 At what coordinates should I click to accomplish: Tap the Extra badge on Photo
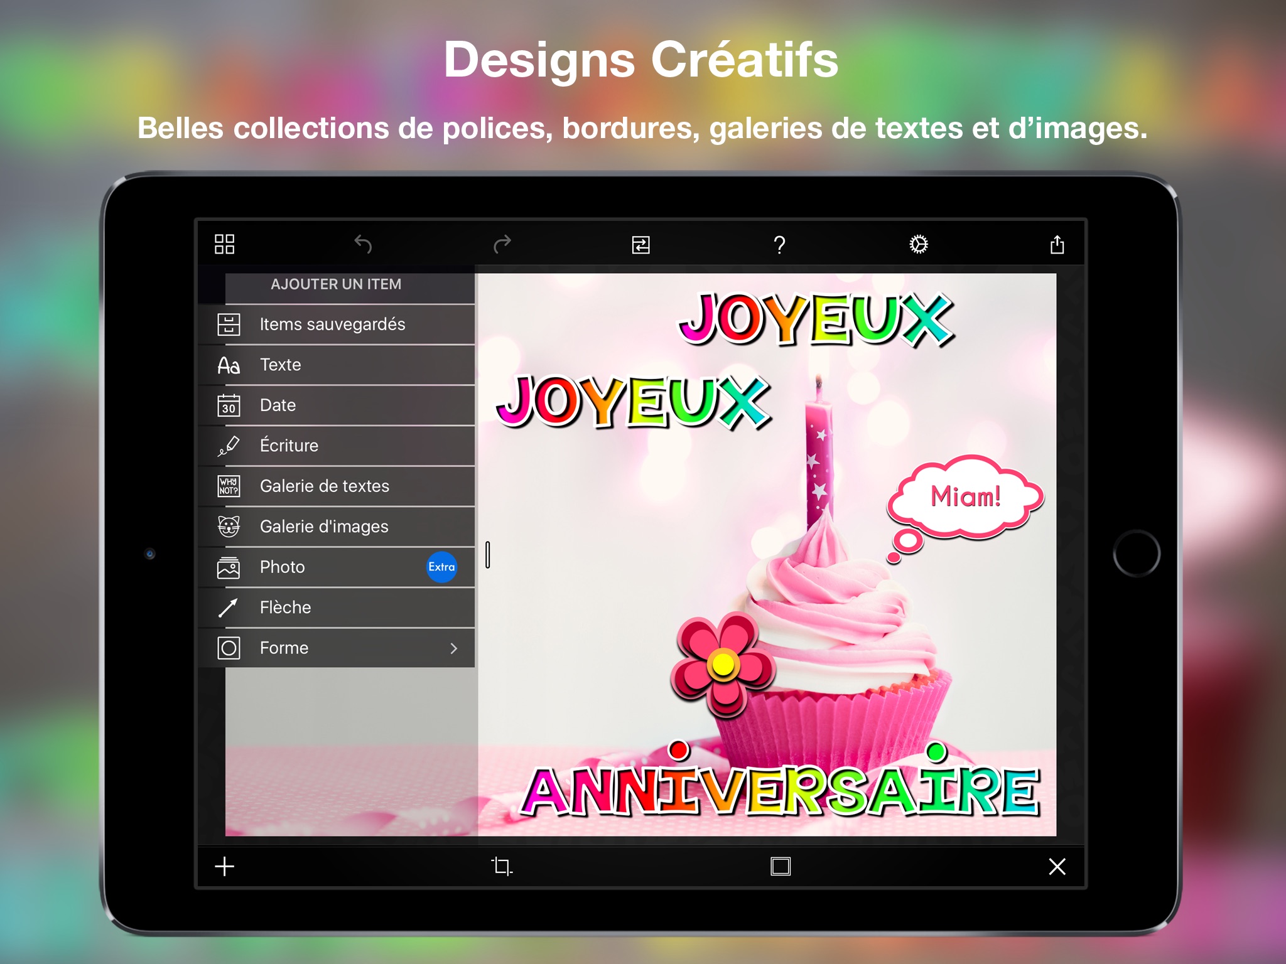coord(441,567)
